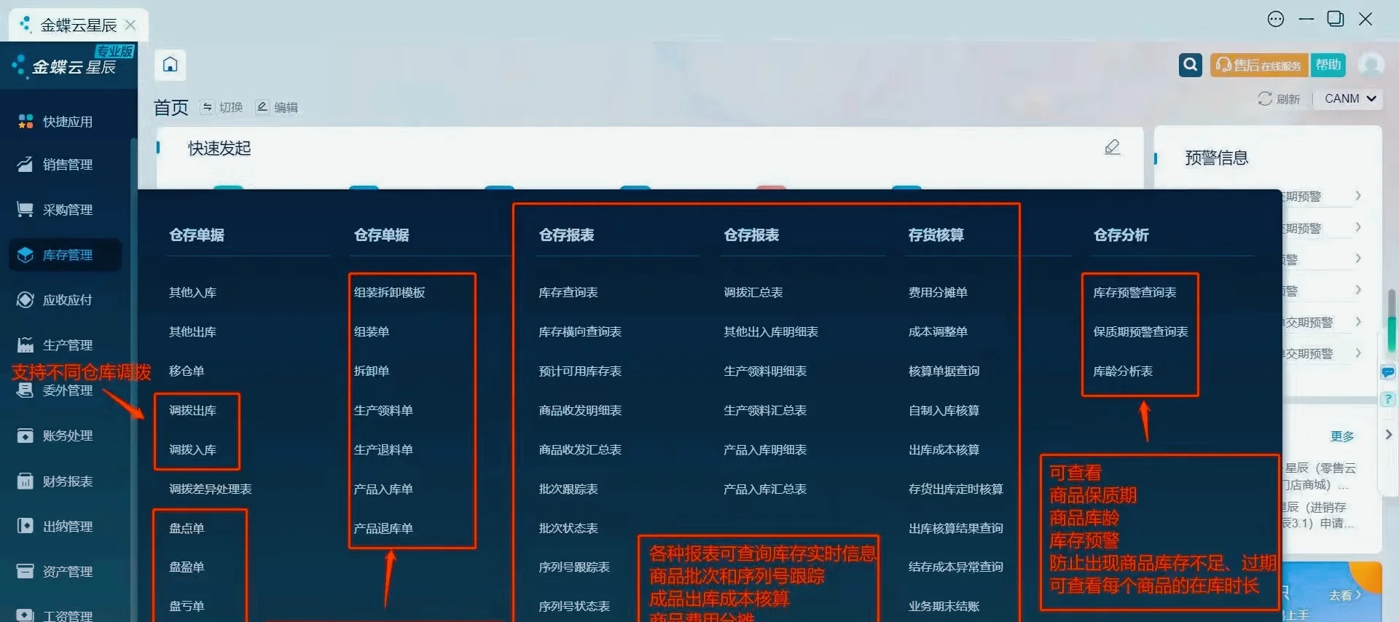
Task: Open 调拨出库 menu entry
Action: 192,410
